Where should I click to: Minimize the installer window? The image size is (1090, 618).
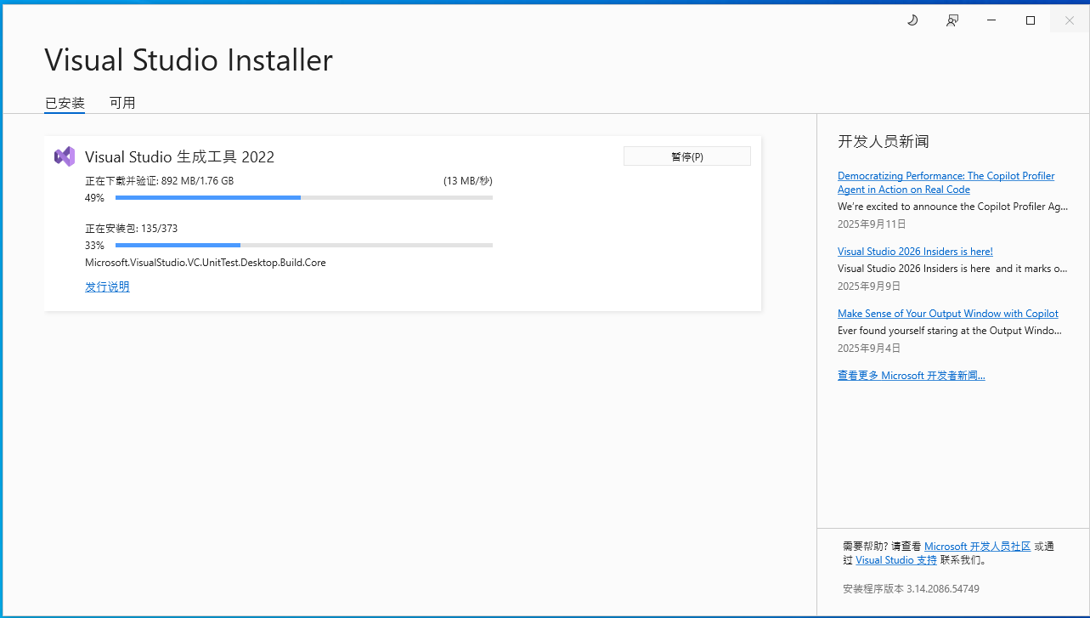coord(991,20)
